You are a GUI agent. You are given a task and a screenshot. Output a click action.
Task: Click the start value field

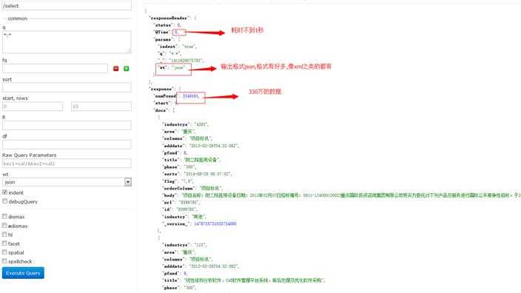pos(33,107)
